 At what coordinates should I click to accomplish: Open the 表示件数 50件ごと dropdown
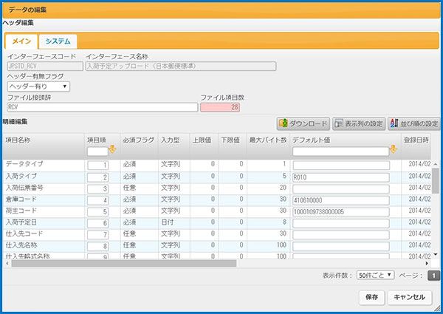click(374, 275)
